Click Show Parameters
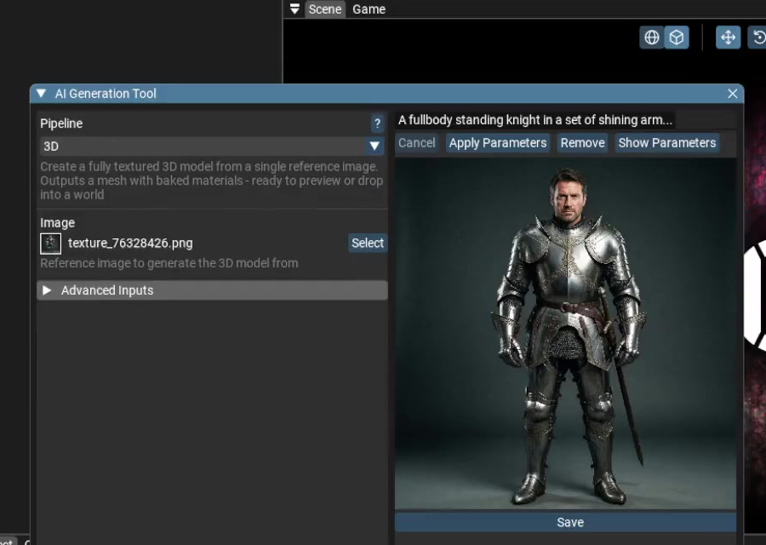This screenshot has width=766, height=545. pos(666,143)
